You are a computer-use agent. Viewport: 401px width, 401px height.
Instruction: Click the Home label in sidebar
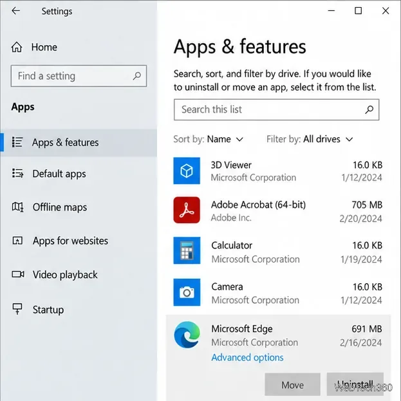pos(44,47)
